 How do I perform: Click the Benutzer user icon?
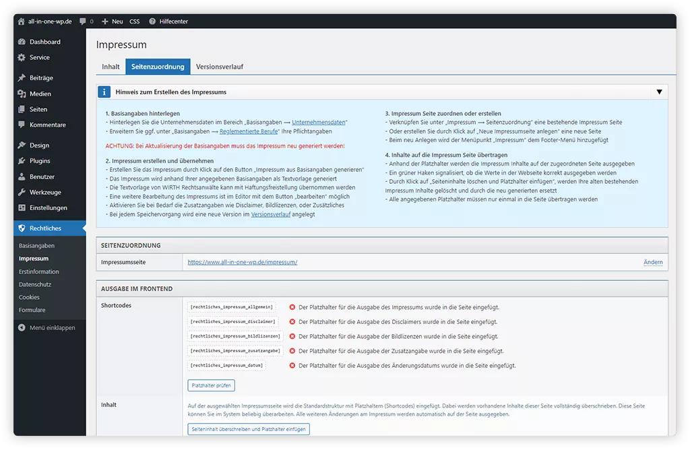(22, 176)
